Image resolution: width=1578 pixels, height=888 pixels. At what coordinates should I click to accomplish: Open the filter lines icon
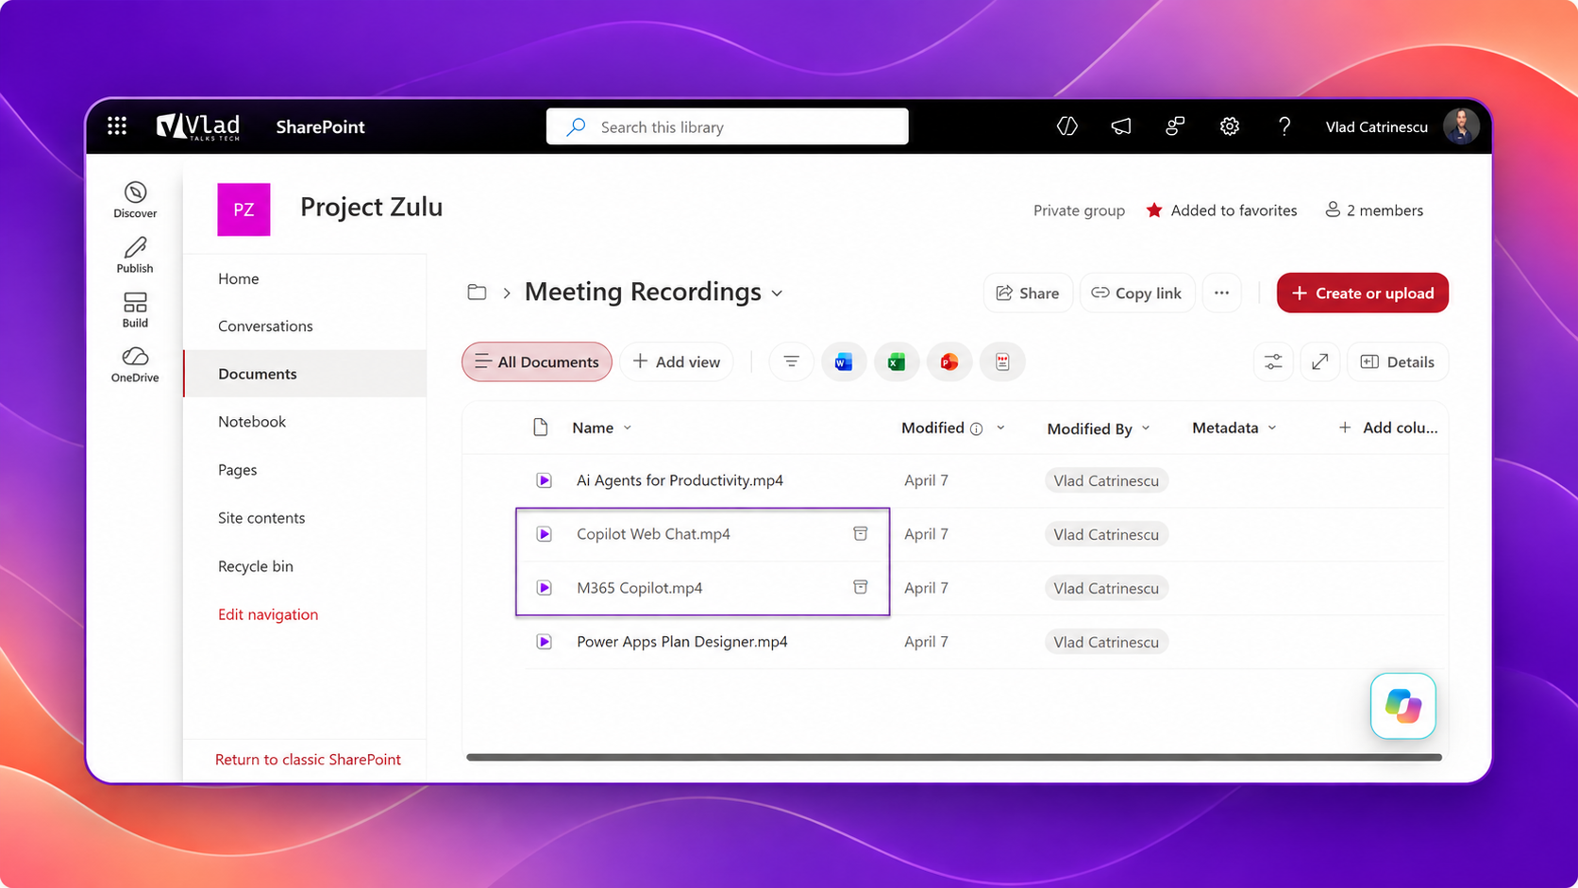tap(791, 361)
